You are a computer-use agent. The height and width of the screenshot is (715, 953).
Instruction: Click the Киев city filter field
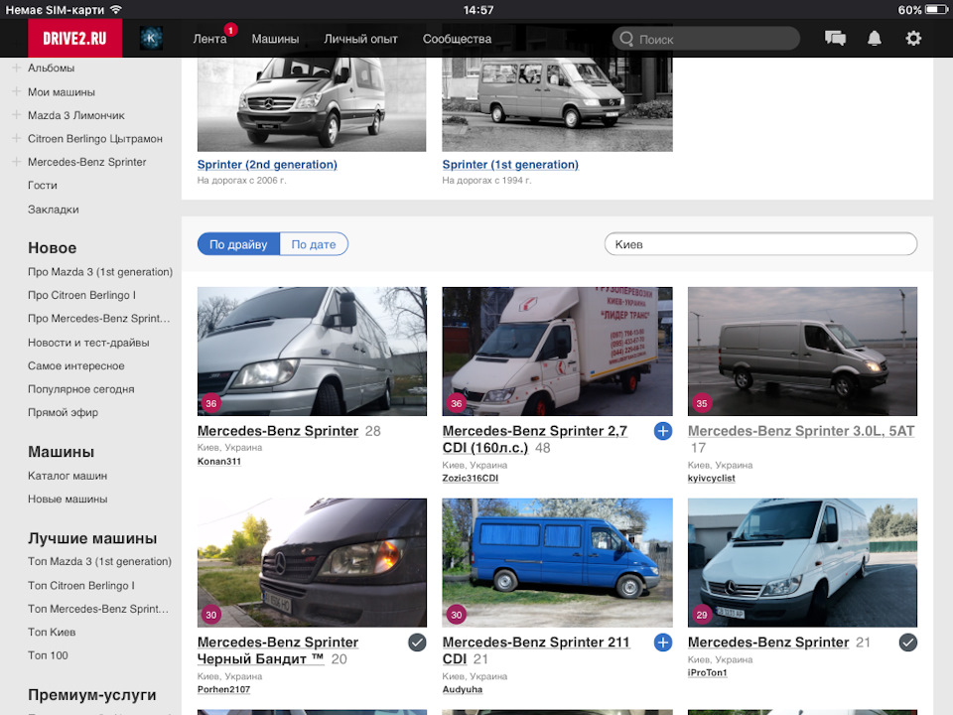760,244
